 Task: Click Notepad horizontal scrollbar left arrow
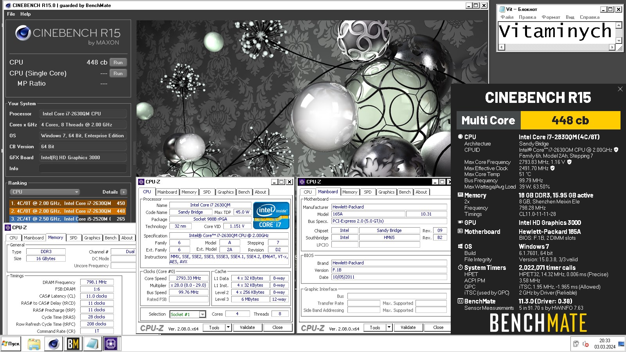point(502,47)
